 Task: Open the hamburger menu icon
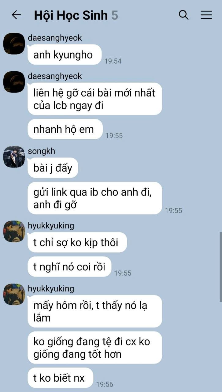coord(206,15)
